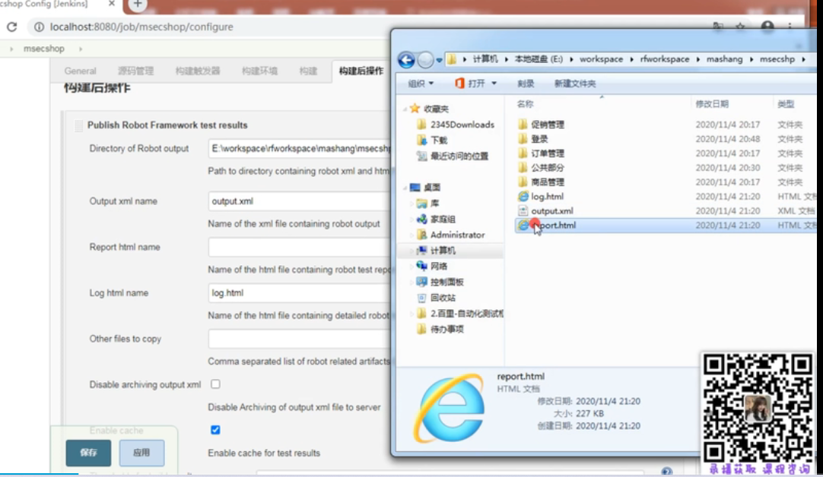
Task: Select the 订单管理 folder icon
Action: coord(523,153)
